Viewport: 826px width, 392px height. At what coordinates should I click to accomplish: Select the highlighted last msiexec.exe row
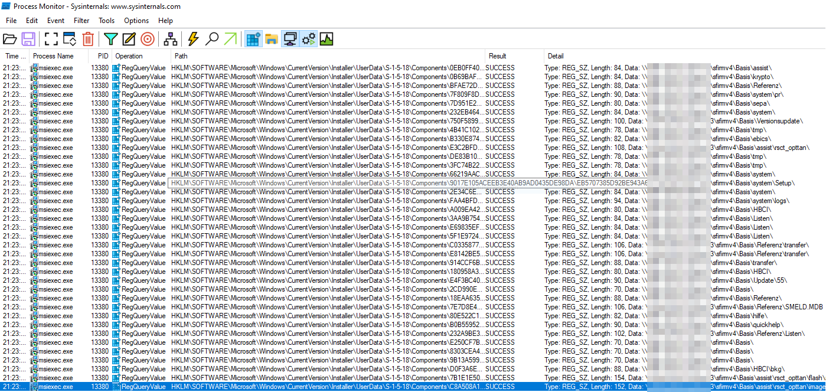[x=295, y=387]
